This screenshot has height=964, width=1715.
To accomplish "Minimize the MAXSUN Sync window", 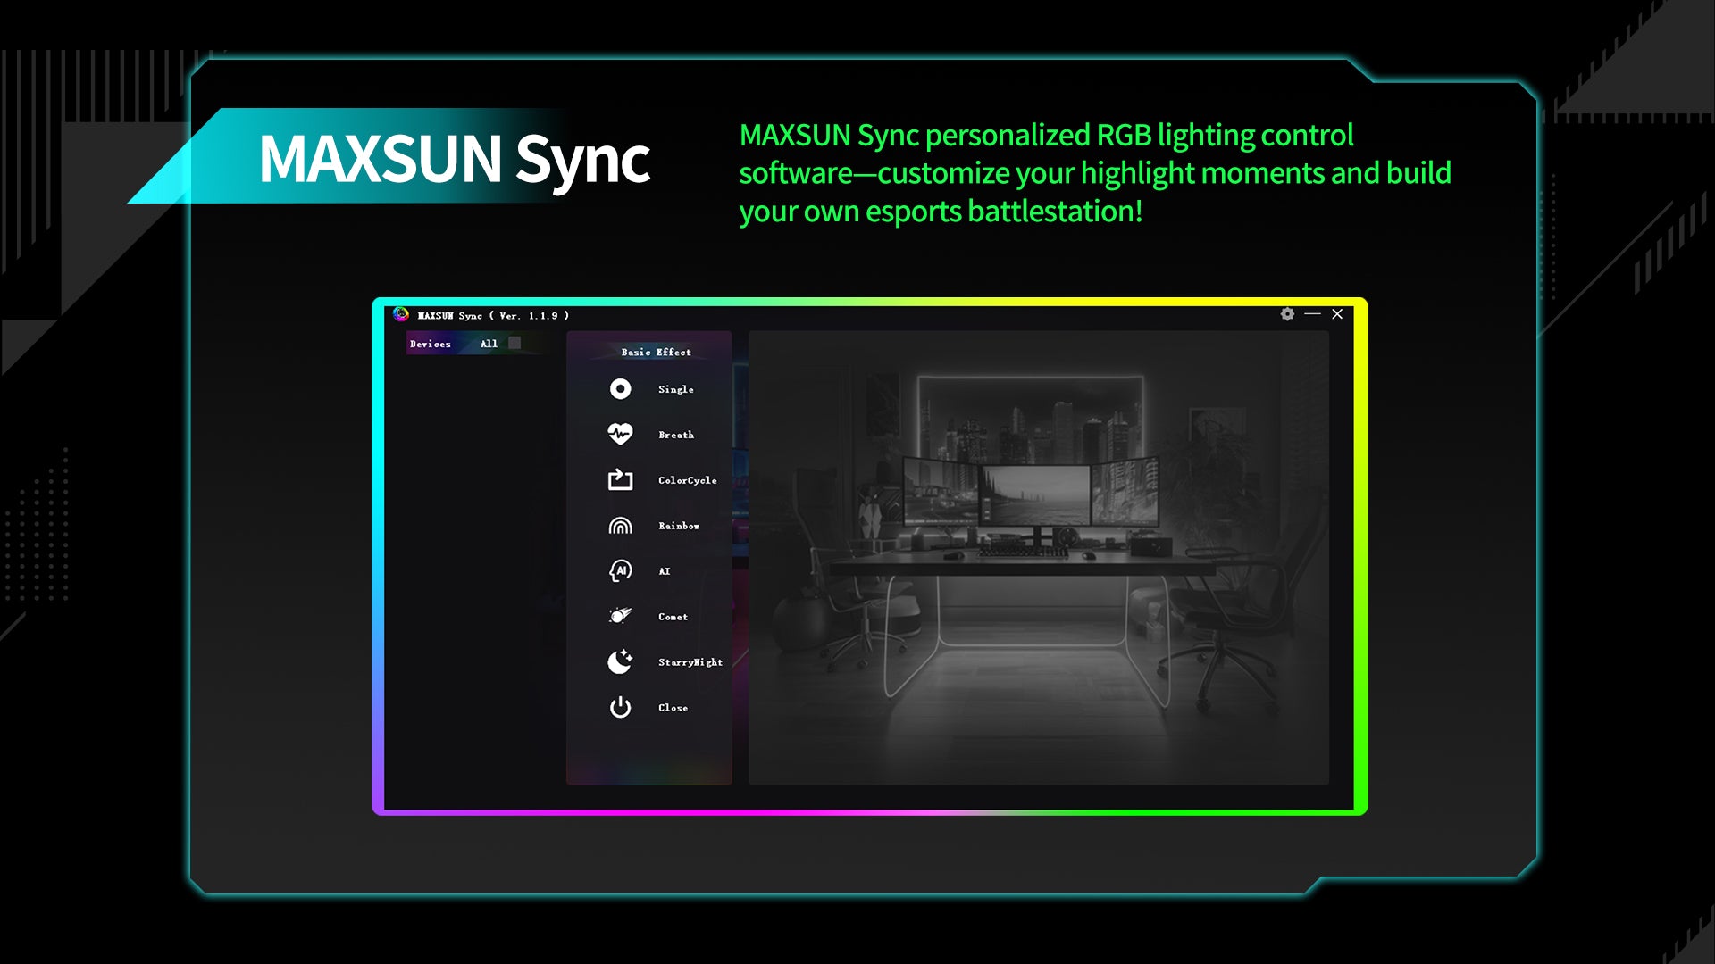I will coord(1312,314).
